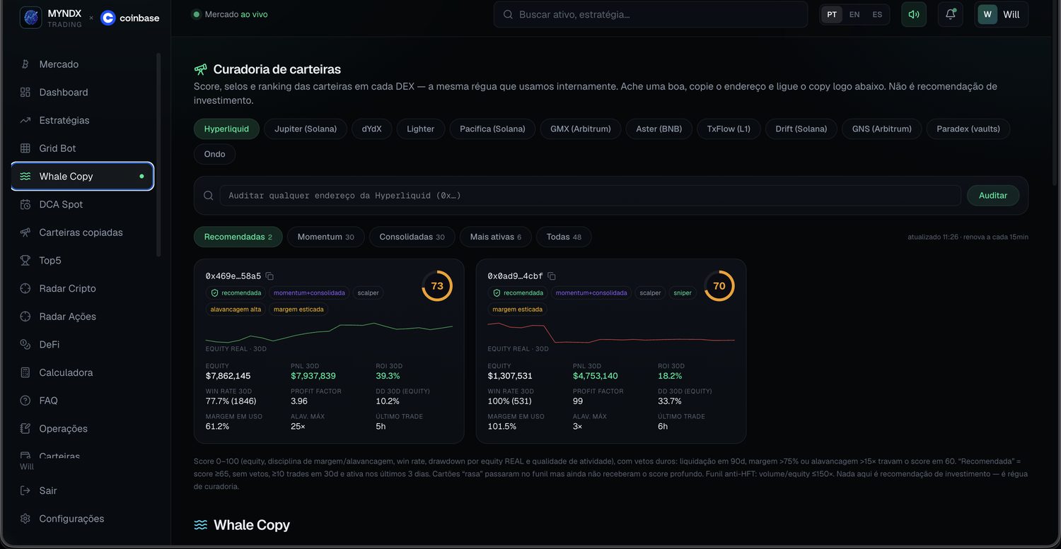Select the Top5 trophy icon
This screenshot has height=549, width=1061.
pyautogui.click(x=25, y=261)
